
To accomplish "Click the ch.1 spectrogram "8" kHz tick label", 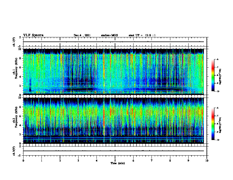I will click(x=21, y=58).
